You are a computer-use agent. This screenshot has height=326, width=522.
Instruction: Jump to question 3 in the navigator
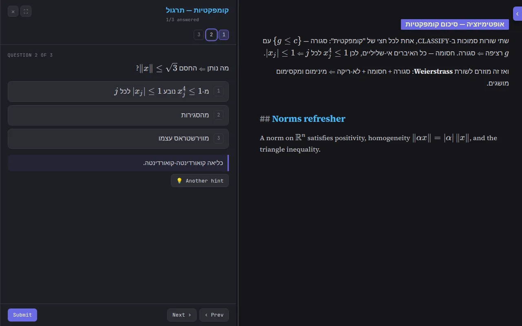tap(199, 35)
